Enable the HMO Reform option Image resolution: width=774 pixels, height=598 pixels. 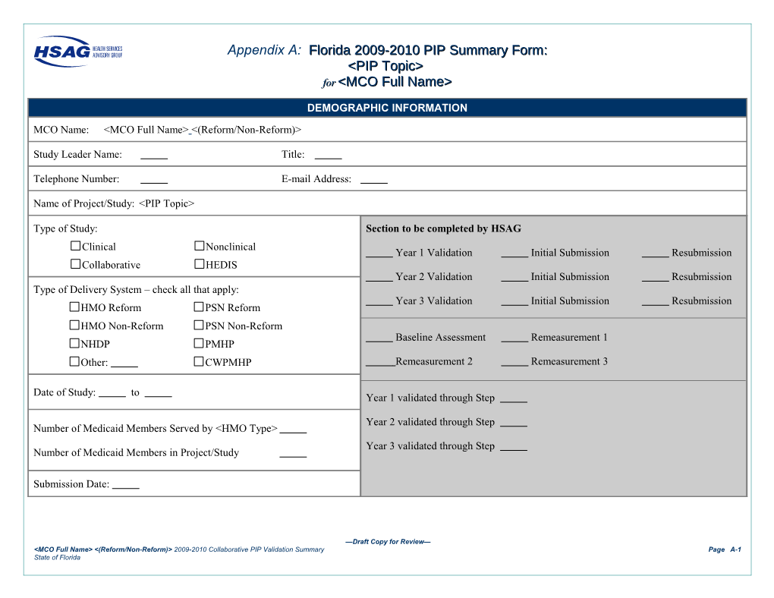point(75,307)
